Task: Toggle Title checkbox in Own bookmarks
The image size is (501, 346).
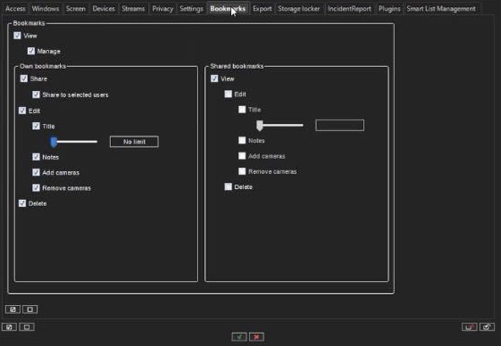Action: [x=36, y=126]
